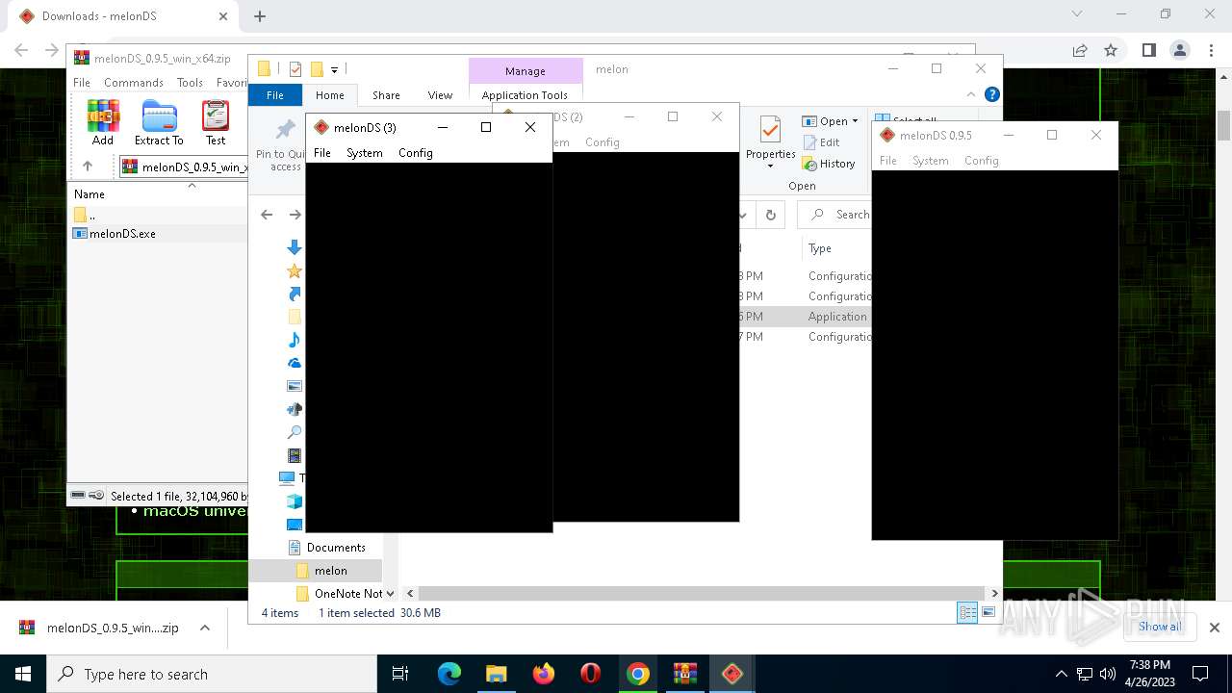
Task: Click new folder icon in quick toolbar
Action: point(317,69)
